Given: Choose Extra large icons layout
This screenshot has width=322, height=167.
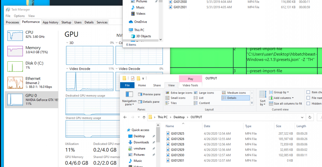Looking at the screenshot, I should 179,92.
